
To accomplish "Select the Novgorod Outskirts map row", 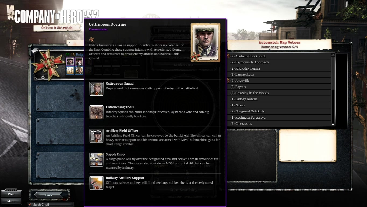I will point(279,111).
